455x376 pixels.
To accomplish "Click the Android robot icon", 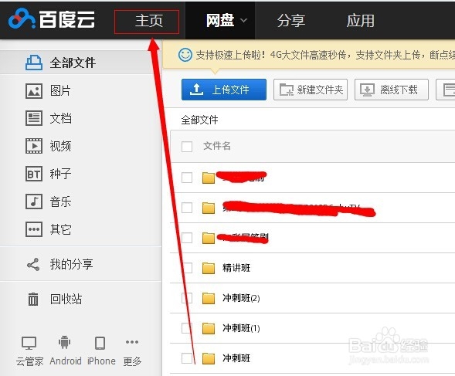I will pyautogui.click(x=64, y=342).
